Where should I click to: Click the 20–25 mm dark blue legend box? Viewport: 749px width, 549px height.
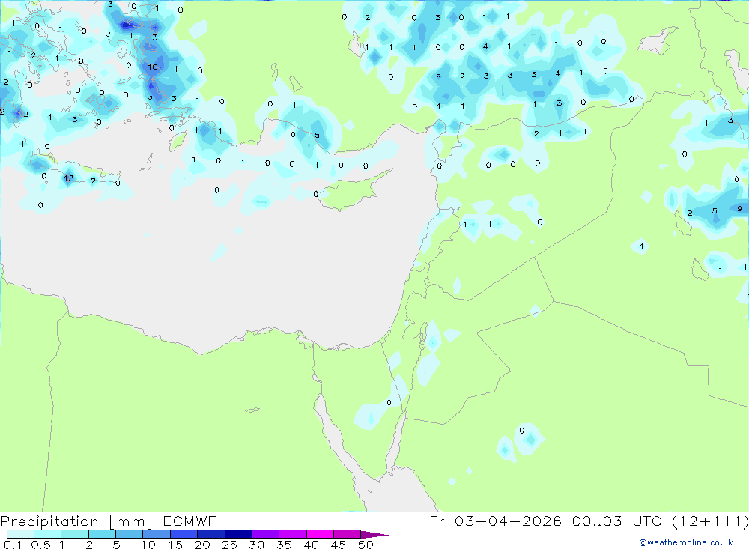(211, 534)
